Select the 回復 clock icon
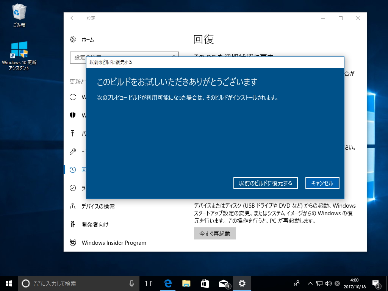 click(72, 170)
